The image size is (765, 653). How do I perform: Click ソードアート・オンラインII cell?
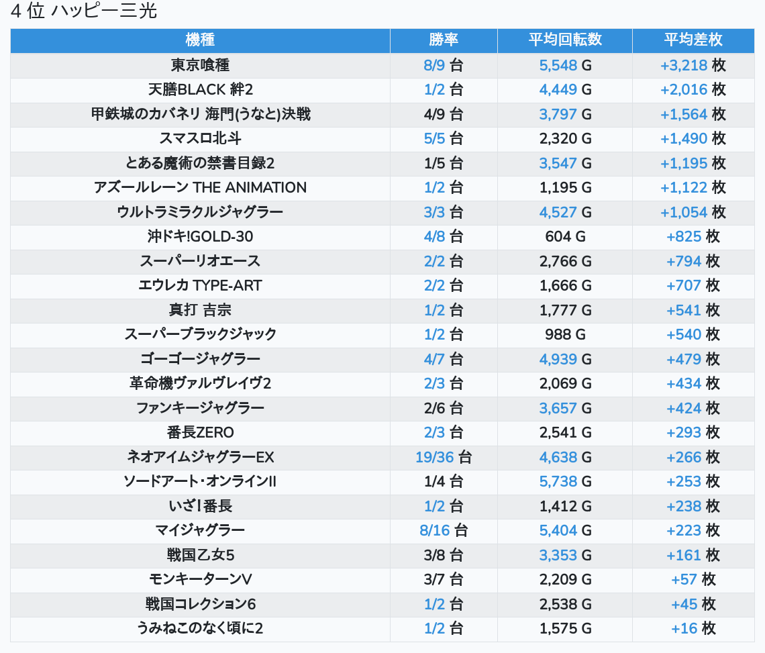click(200, 482)
